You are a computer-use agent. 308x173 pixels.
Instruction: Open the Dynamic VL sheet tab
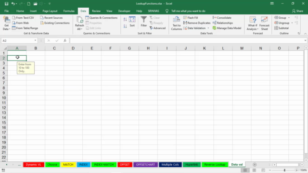33,165
